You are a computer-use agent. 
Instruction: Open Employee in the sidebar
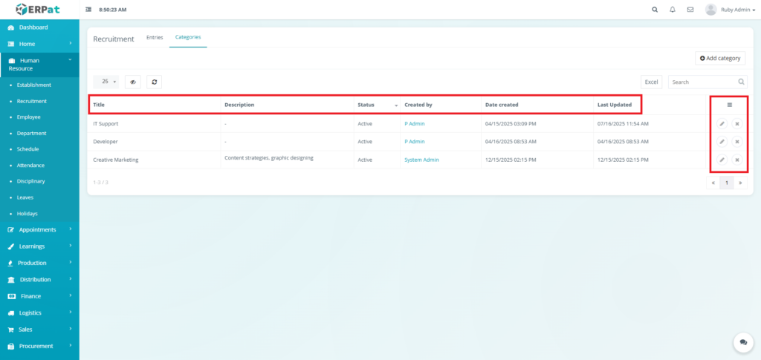click(x=29, y=117)
